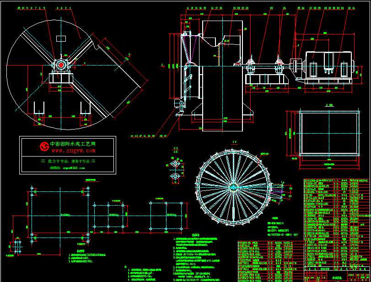Click bearing pedestal block beneath the fan hub
Screen dimensions: 371x282
click(x=60, y=78)
